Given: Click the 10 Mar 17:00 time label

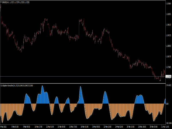Looking at the screenshot, I should tap(38, 127).
